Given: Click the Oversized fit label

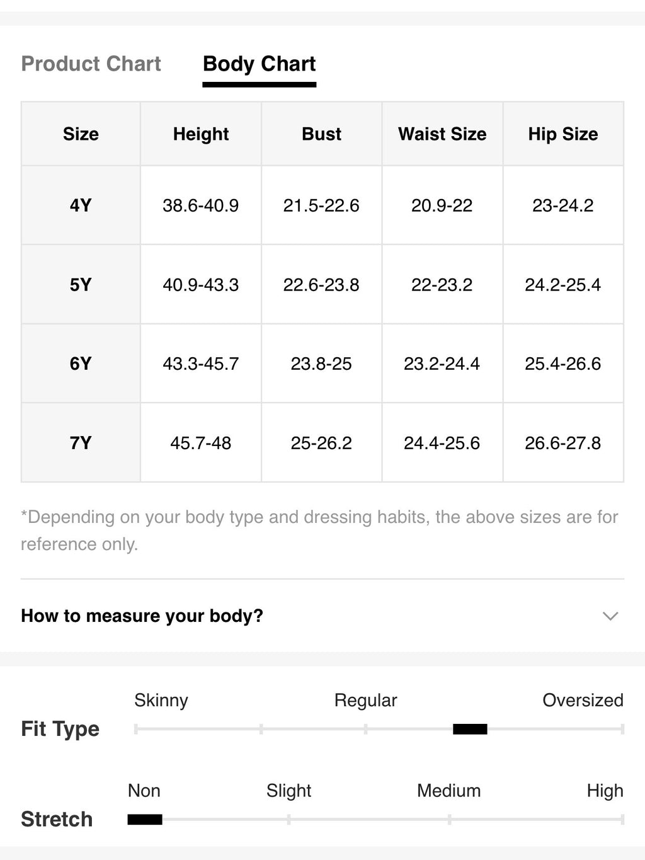Looking at the screenshot, I should 583,700.
